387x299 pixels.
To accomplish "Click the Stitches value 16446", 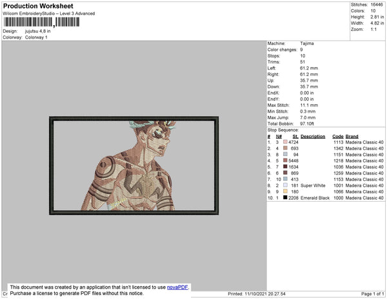I will pos(377,5).
